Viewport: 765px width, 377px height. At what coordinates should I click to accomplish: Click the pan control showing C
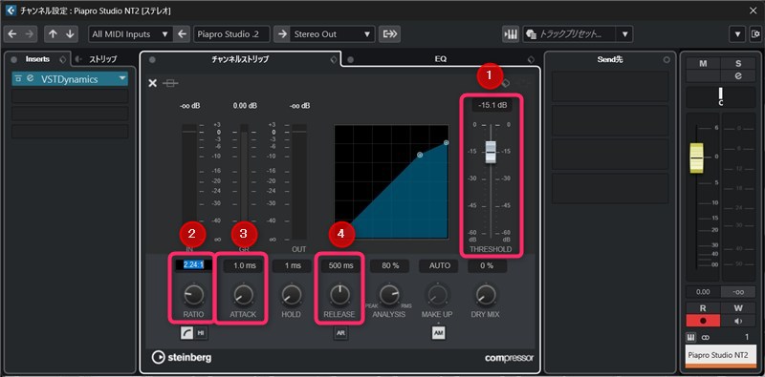pyautogui.click(x=721, y=97)
